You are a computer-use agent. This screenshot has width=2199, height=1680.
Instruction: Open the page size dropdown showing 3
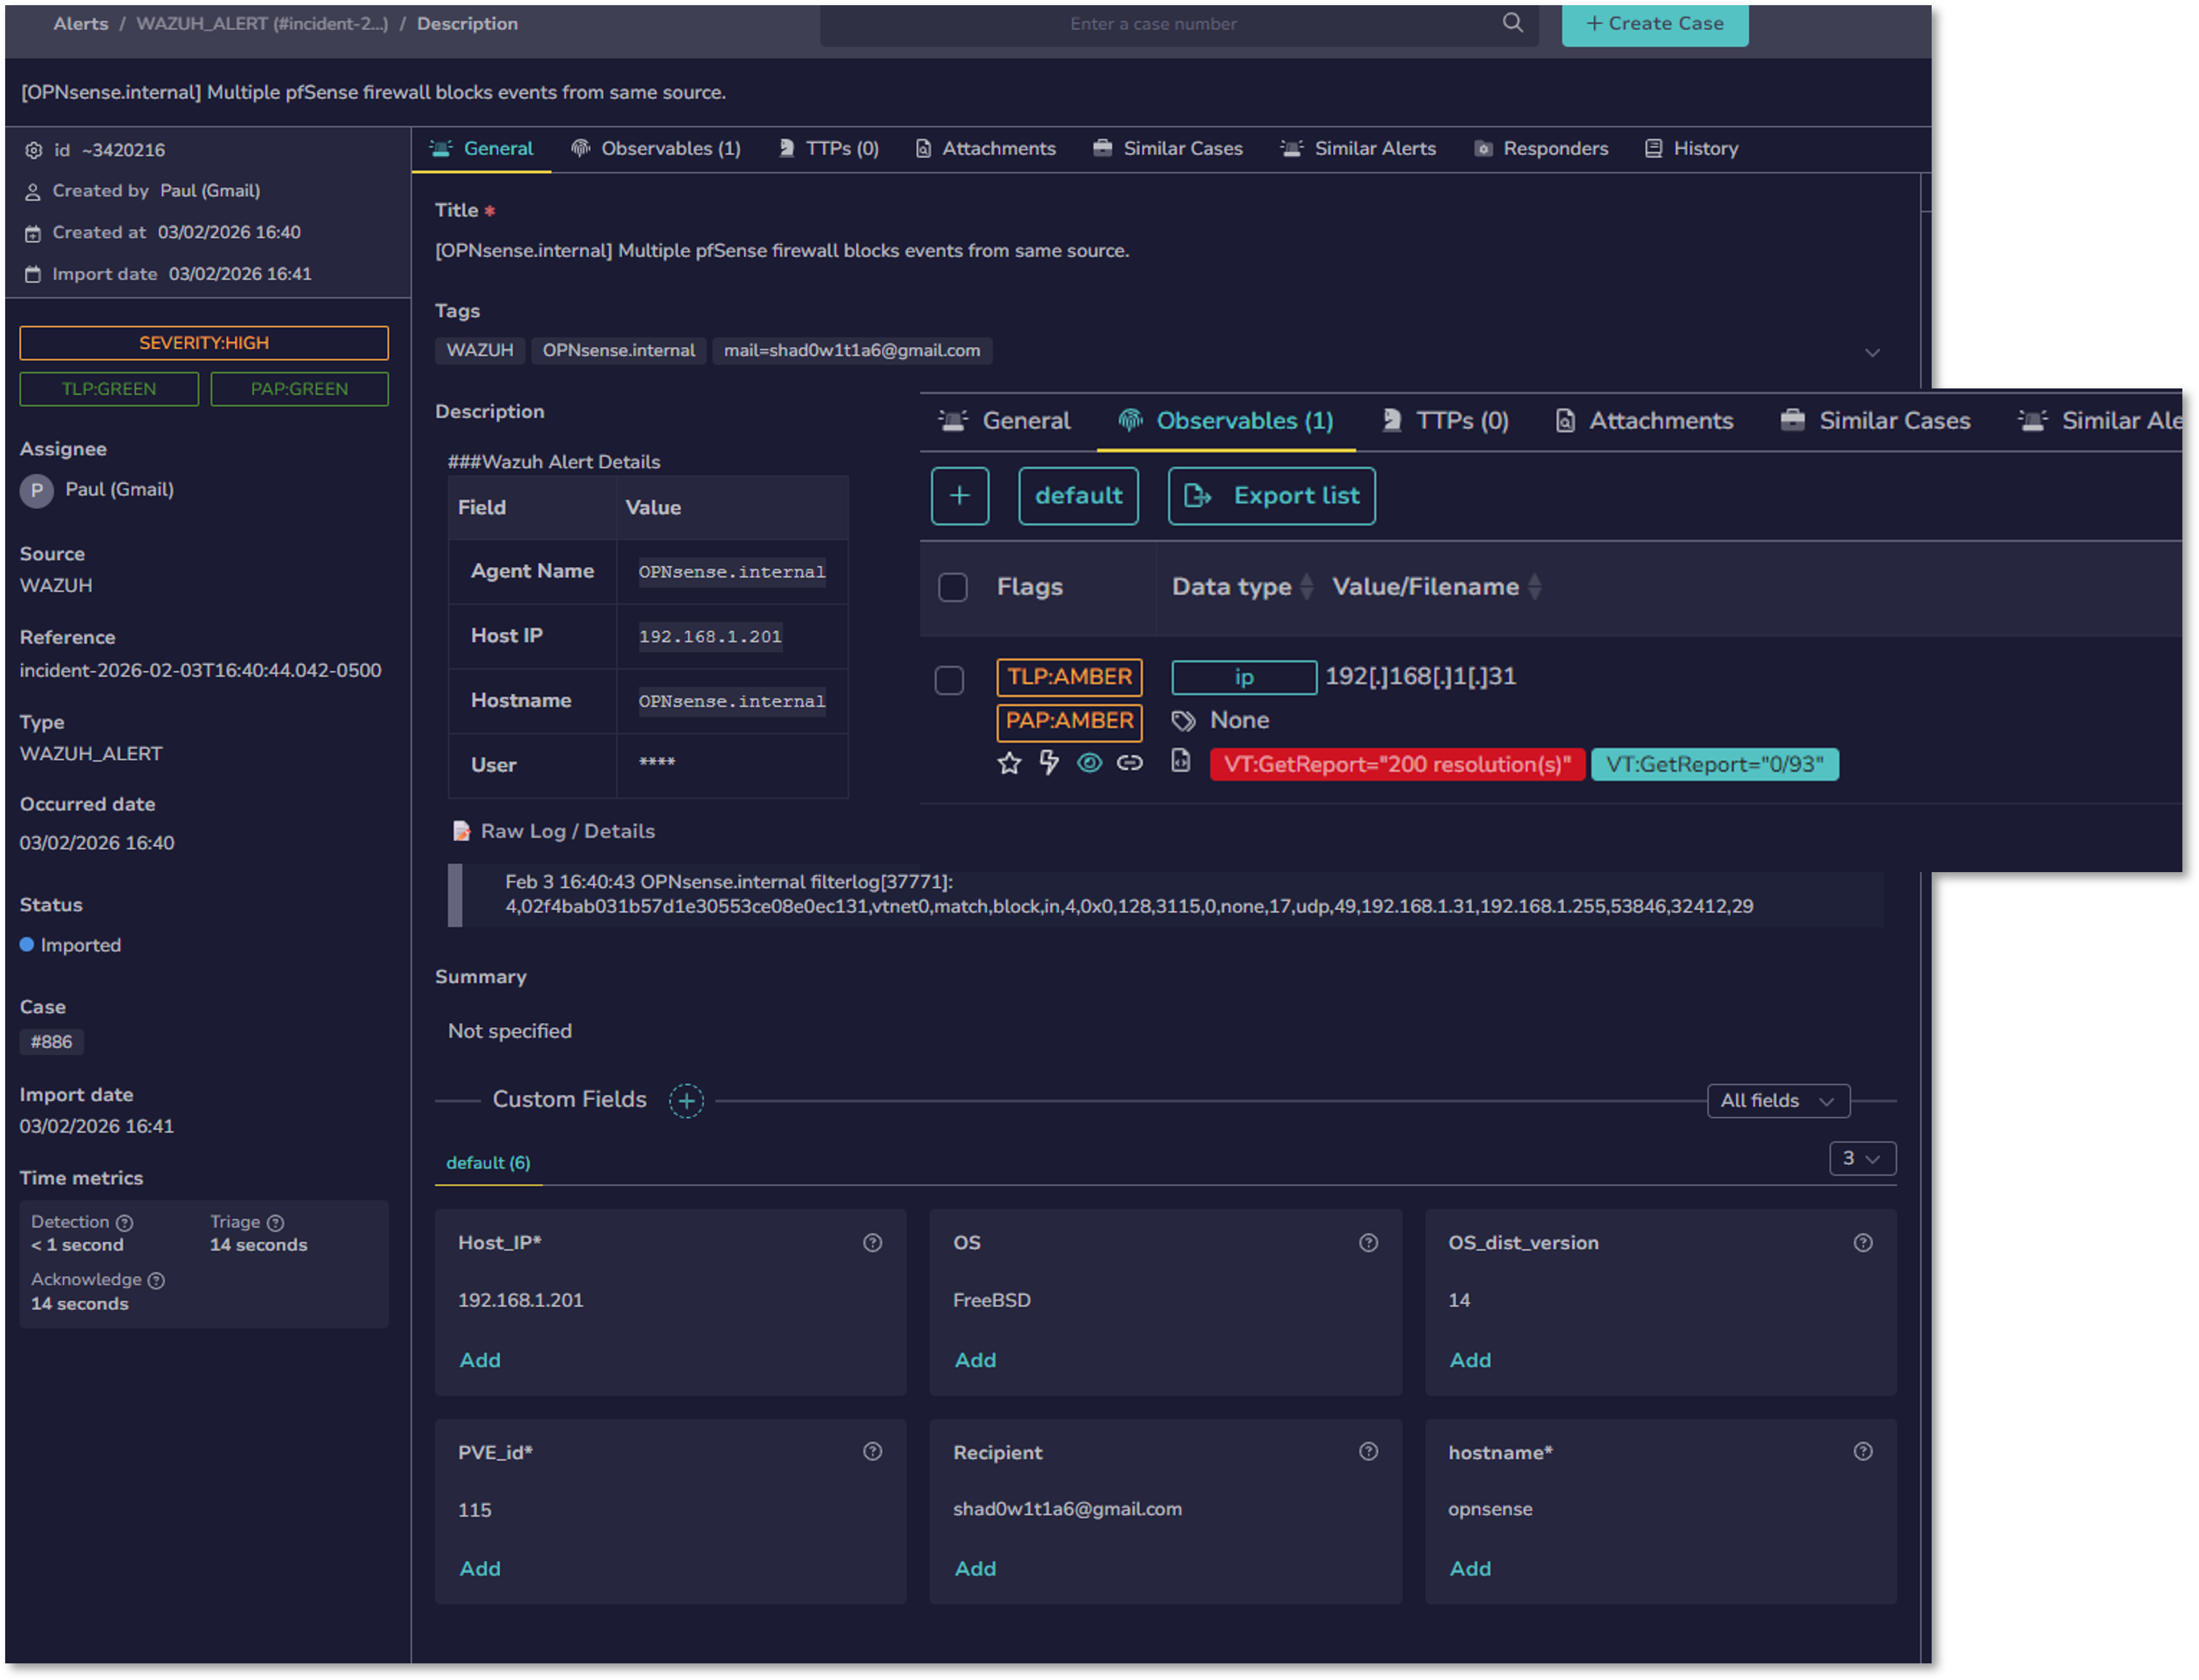pos(1862,1158)
